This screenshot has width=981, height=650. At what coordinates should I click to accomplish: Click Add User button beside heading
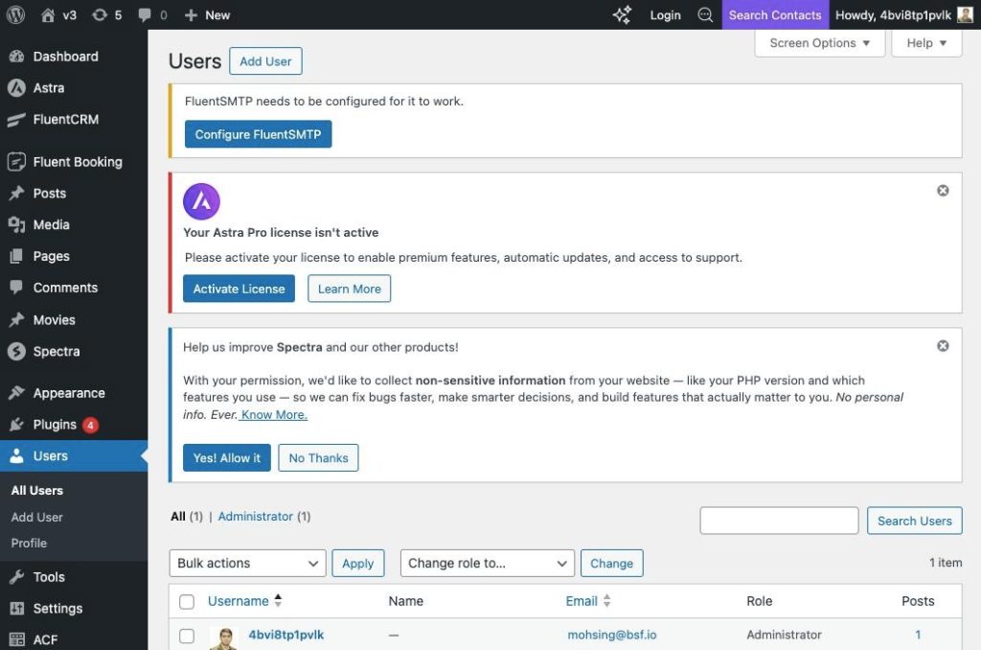[265, 60]
